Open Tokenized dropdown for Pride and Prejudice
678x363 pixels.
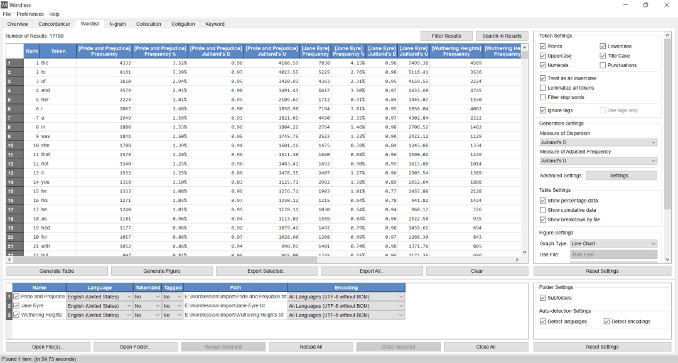pos(148,297)
